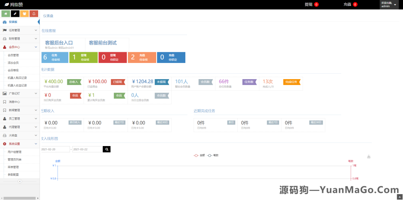Click the blue 任务 待审核 tile
The width and height of the screenshot is (403, 200).
(x=55, y=57)
